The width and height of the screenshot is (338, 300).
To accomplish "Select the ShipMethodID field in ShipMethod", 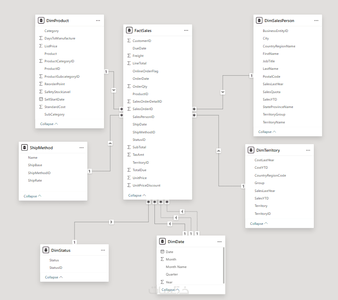I will pyautogui.click(x=39, y=173).
